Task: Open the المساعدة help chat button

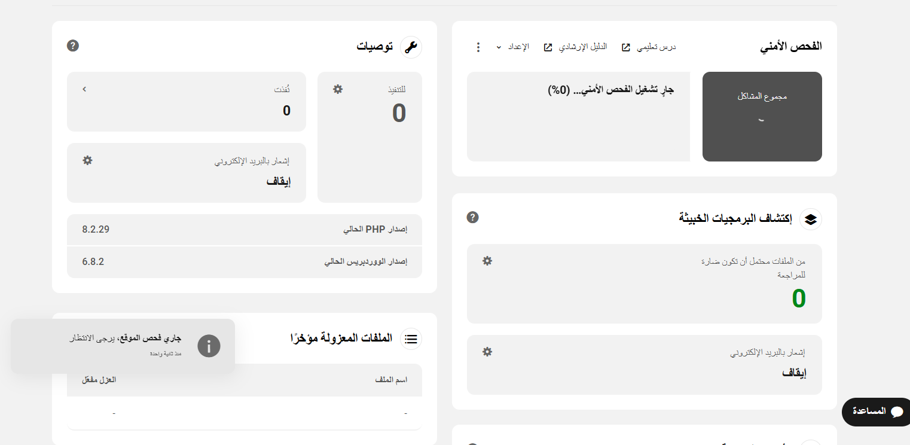Action: (x=876, y=412)
